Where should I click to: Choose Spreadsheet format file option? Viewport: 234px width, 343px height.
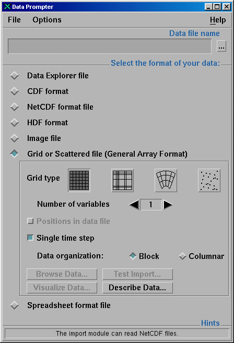click(x=15, y=305)
